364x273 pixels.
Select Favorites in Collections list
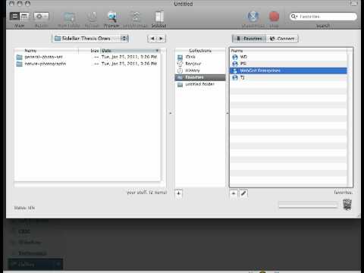pos(200,77)
